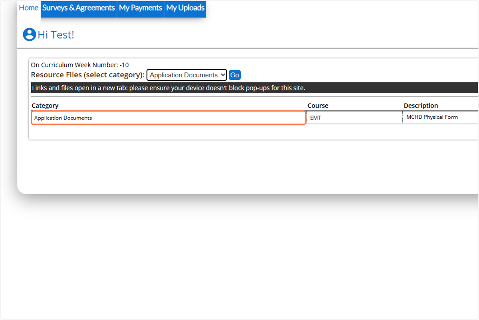The height and width of the screenshot is (320, 479).
Task: Open the Home tab
Action: pyautogui.click(x=29, y=8)
